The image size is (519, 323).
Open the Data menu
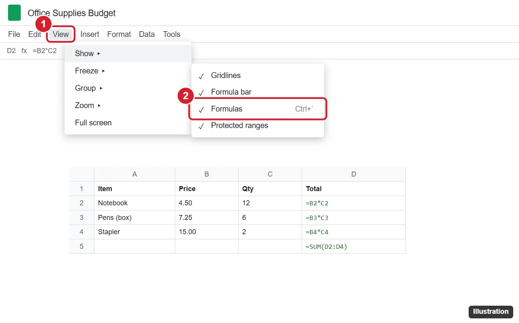pyautogui.click(x=147, y=34)
